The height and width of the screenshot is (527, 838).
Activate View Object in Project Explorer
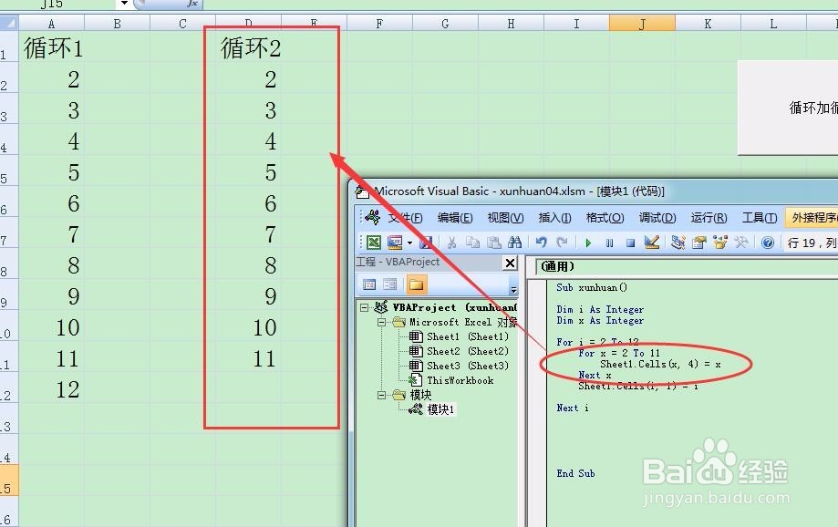(x=388, y=284)
